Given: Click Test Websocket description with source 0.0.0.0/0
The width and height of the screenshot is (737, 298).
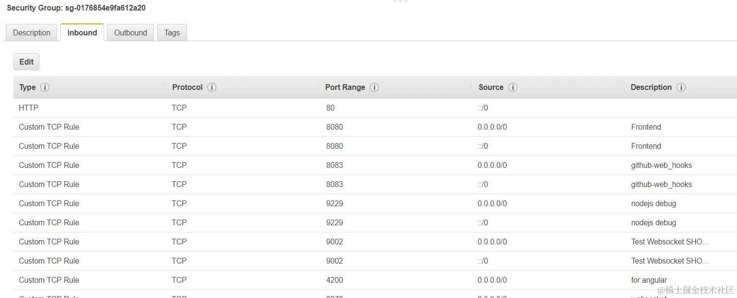Looking at the screenshot, I should 670,242.
